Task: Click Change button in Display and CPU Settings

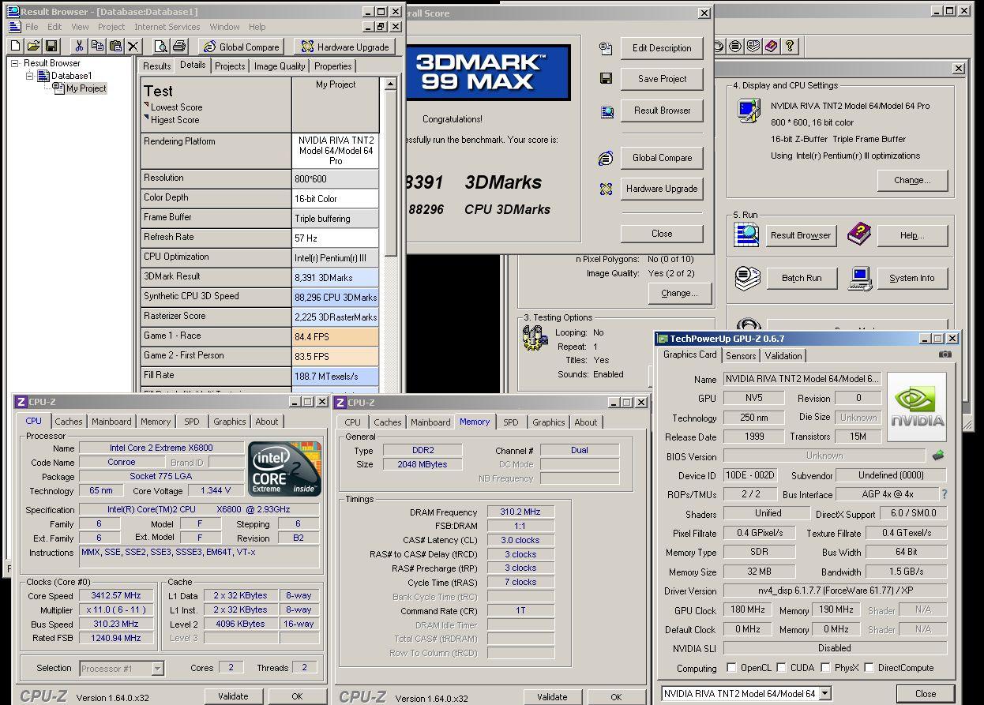Action: pos(911,180)
